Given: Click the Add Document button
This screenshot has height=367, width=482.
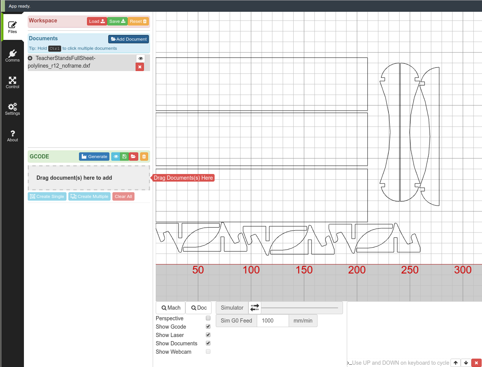Looking at the screenshot, I should coord(128,39).
